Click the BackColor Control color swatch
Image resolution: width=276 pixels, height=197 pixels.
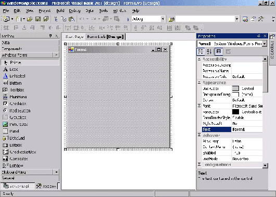coord(235,88)
